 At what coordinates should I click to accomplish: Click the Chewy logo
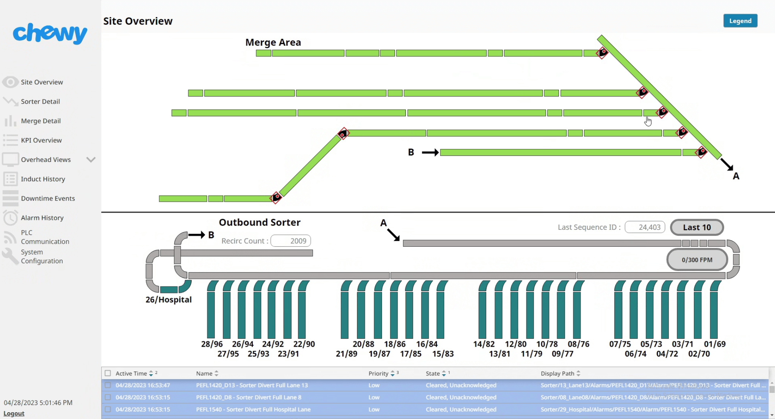click(x=50, y=33)
